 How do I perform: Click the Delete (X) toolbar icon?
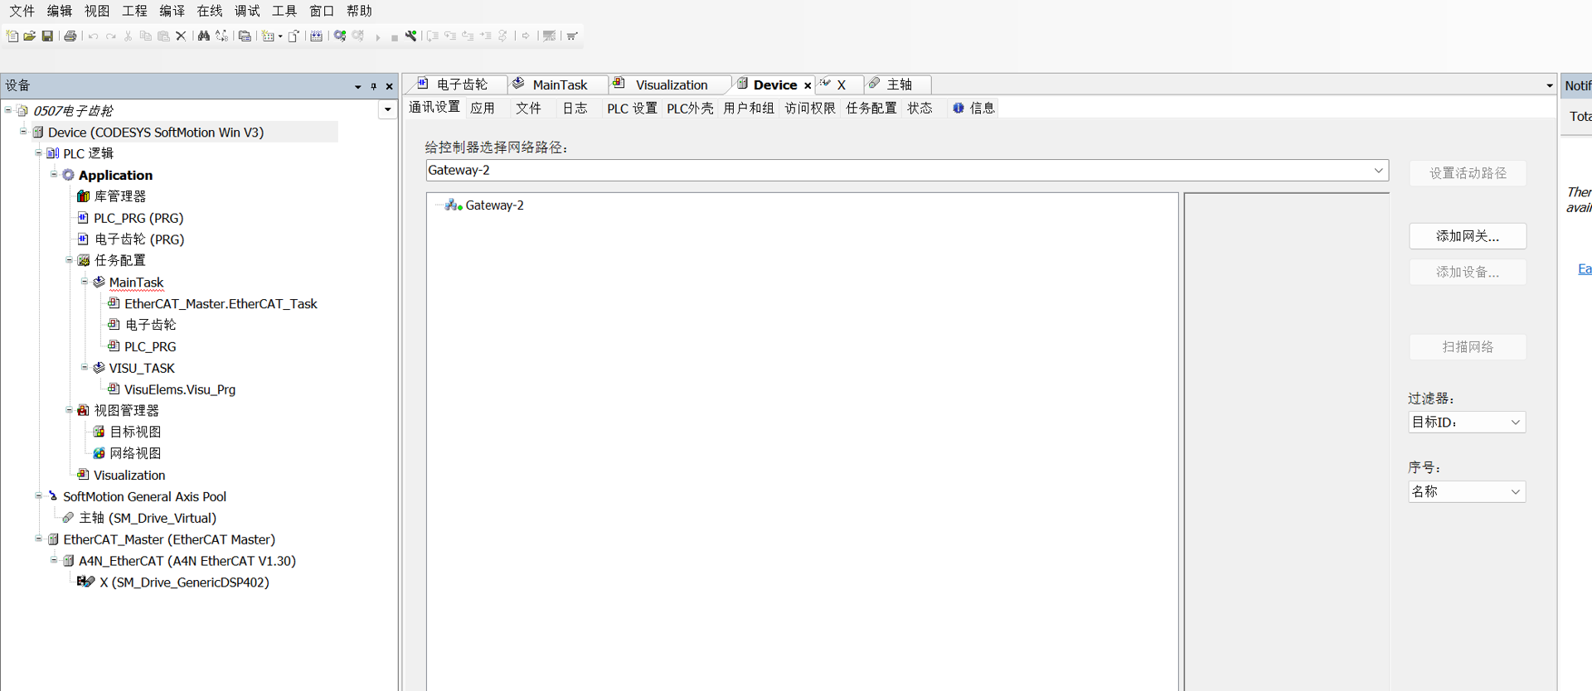point(181,36)
